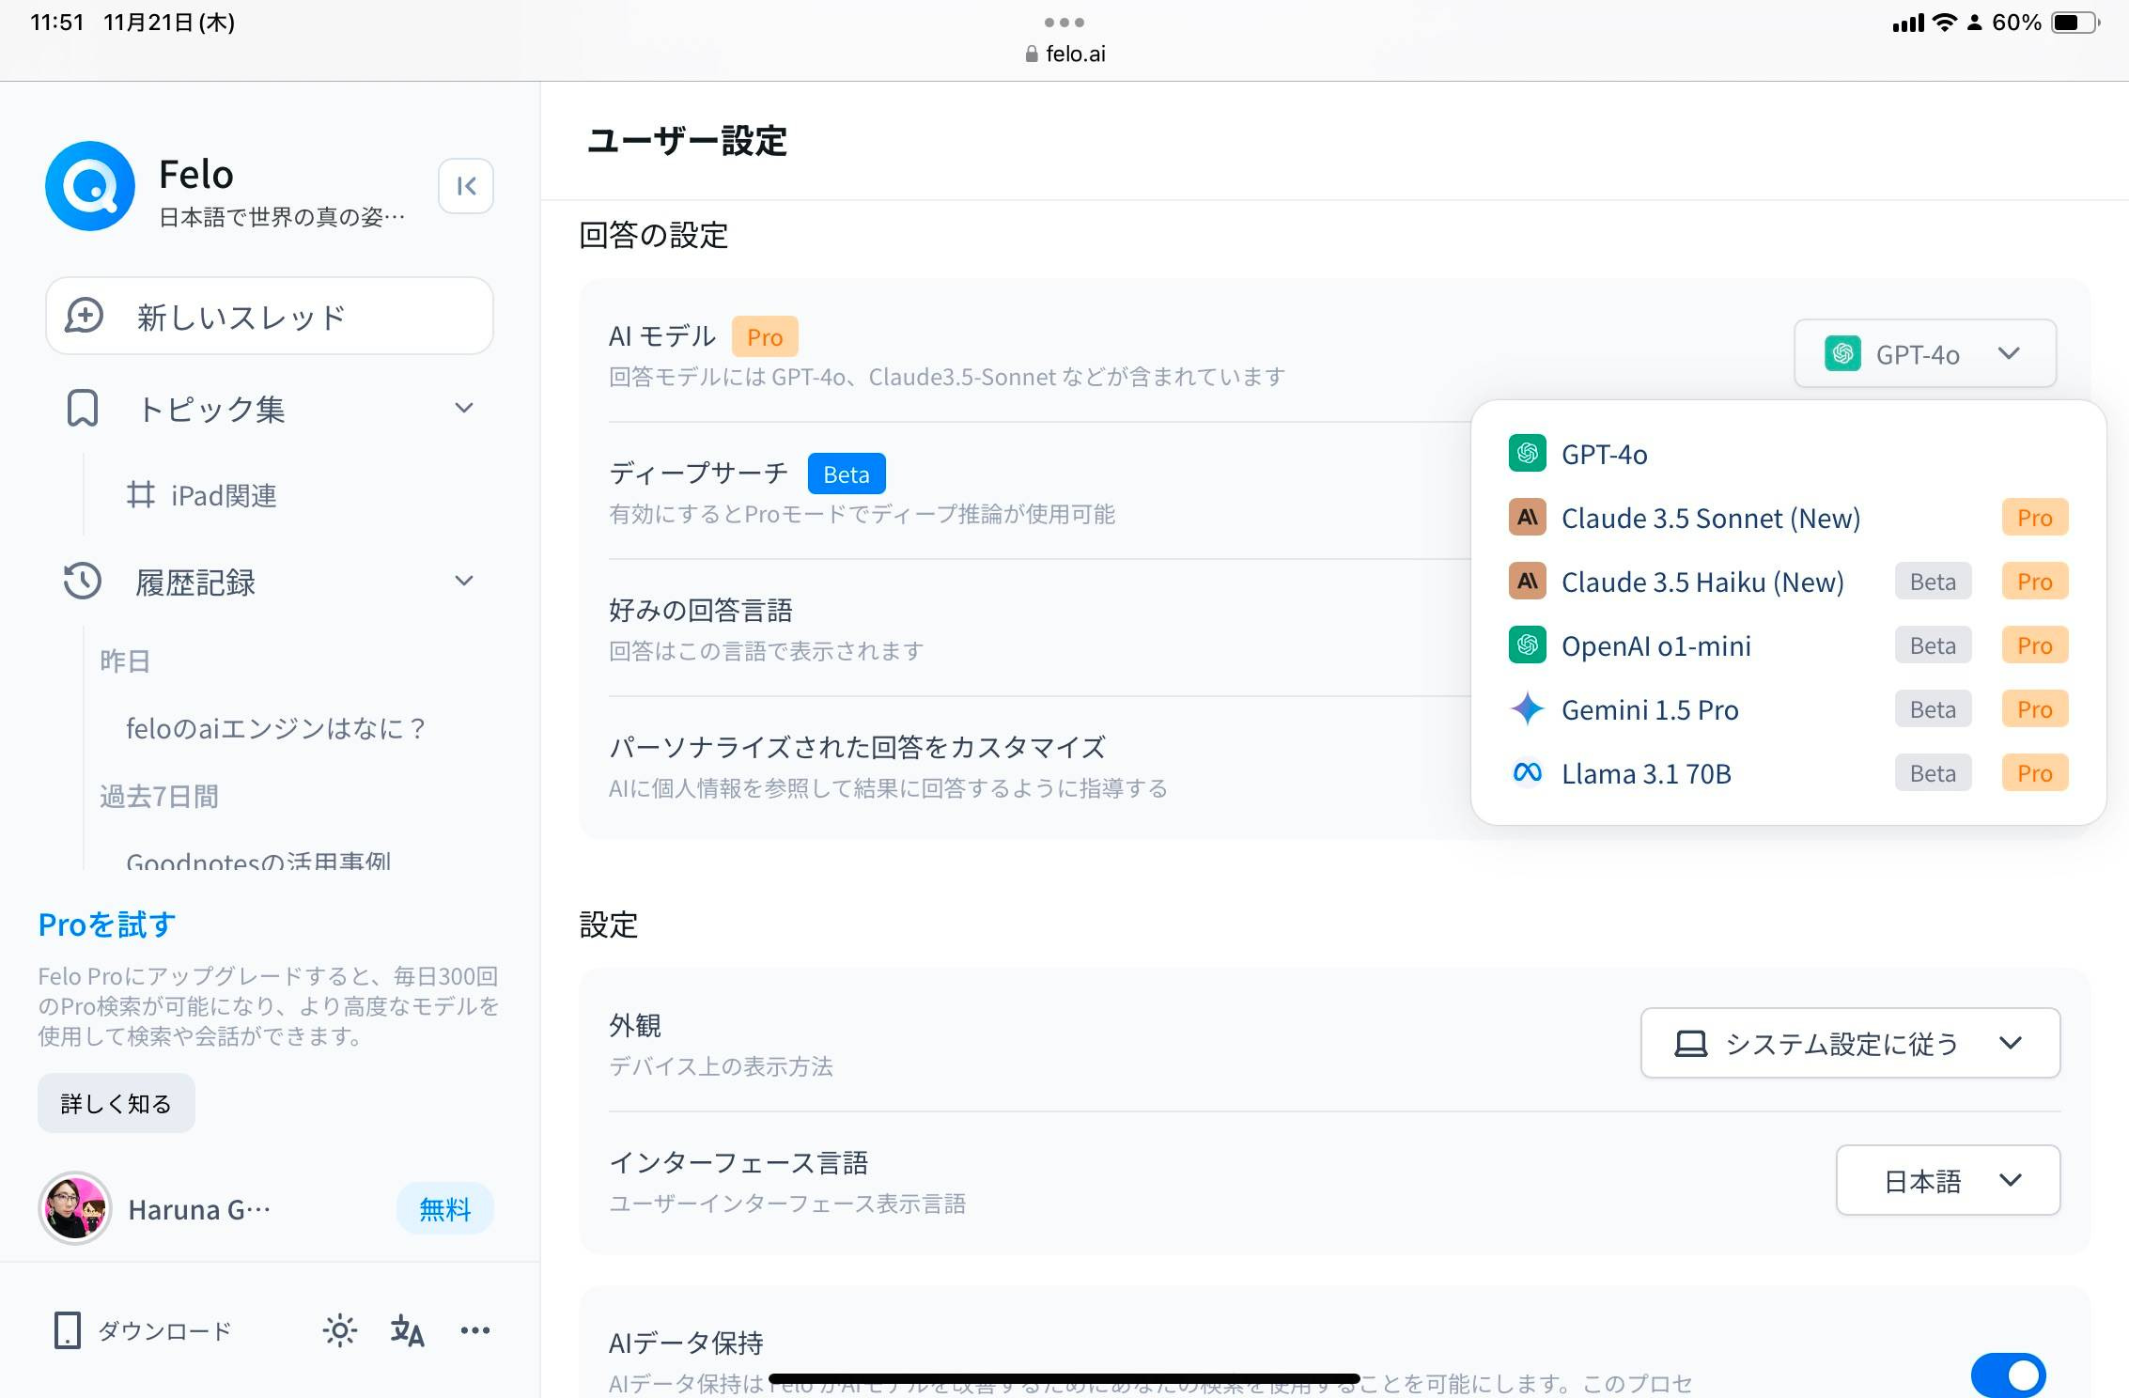
Task: Select Claude 3.5 Sonnet (New) from the list
Action: (x=1710, y=518)
